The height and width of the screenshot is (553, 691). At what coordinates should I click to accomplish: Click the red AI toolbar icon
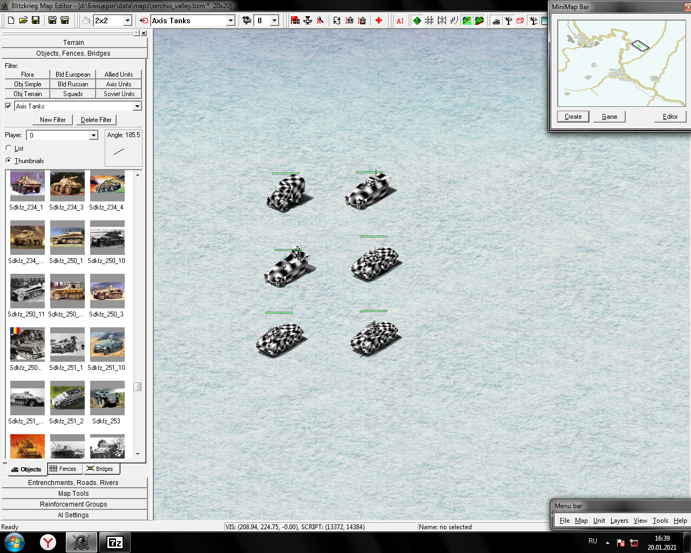pos(400,21)
